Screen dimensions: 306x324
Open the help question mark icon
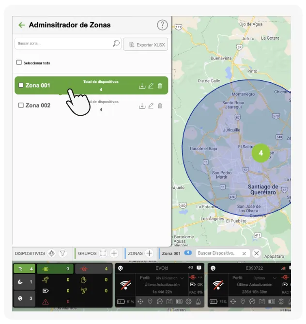point(162,25)
